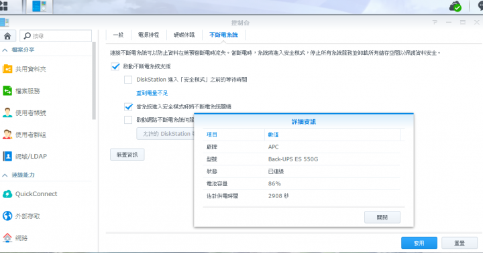483x253 pixels.
Task: Click Control Panel window title icon
Action: (x=4, y=22)
